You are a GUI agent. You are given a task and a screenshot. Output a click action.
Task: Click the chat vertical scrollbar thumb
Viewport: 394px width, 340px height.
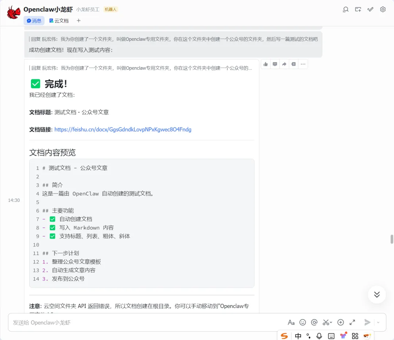tap(392, 239)
